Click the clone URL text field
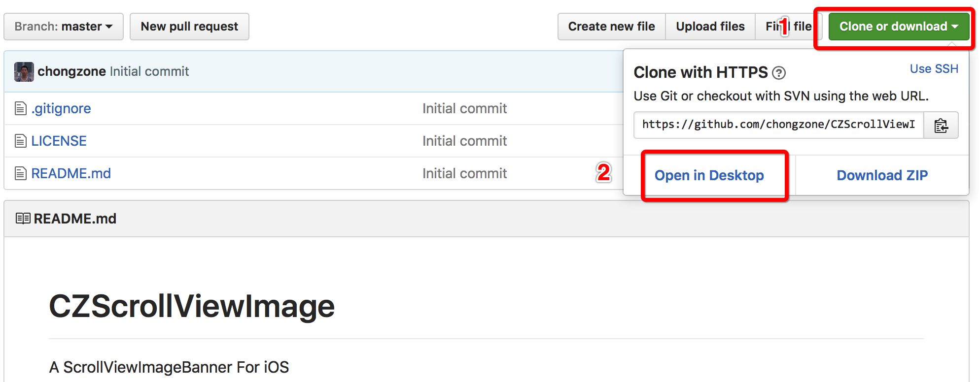The height and width of the screenshot is (382, 979). [x=778, y=125]
